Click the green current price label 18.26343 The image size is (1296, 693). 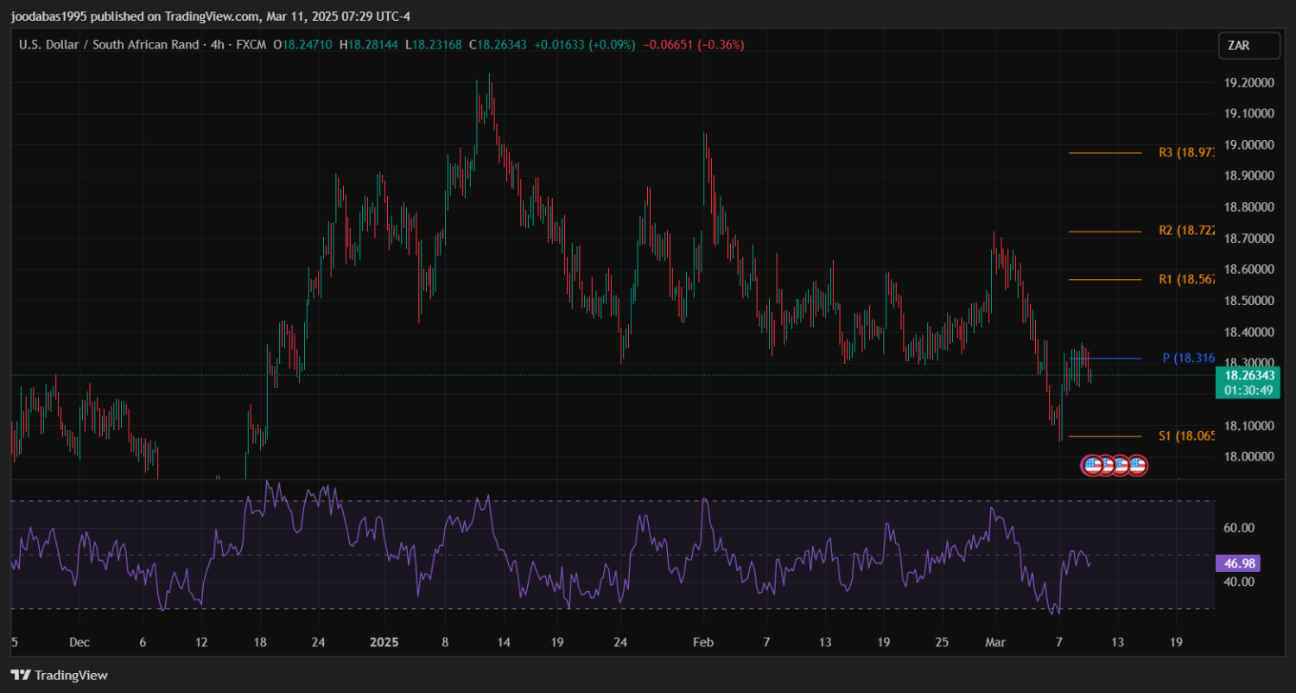(x=1245, y=375)
